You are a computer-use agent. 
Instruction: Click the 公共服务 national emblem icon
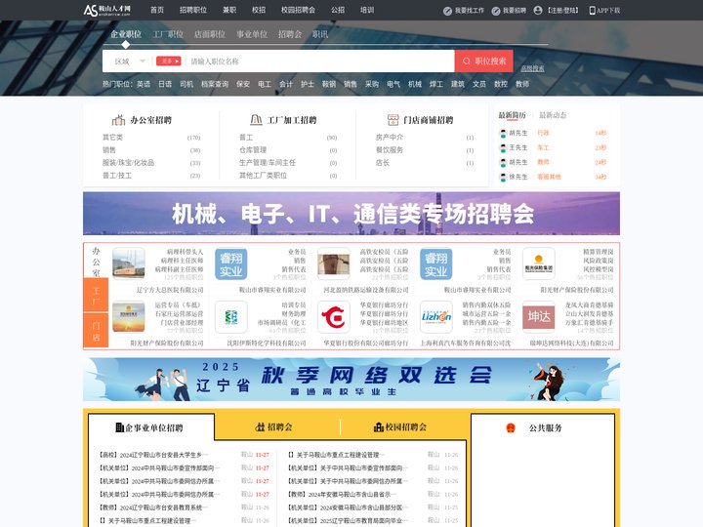click(511, 428)
